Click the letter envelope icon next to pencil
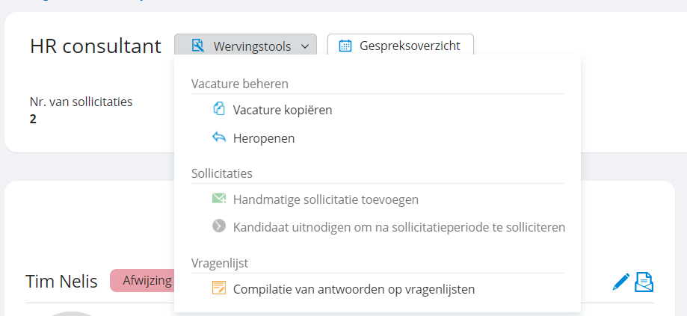687x316 pixels. pos(644,282)
